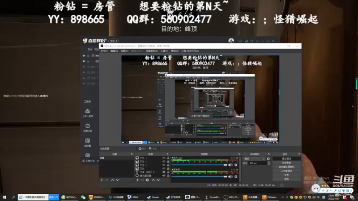Open the 帮助(H) menu in OBS
Viewport: 358px width, 201px height.
175,51
